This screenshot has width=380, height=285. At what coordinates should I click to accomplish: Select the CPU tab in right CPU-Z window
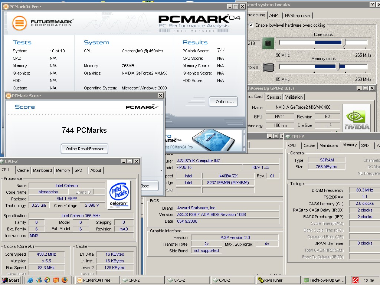[292, 145]
